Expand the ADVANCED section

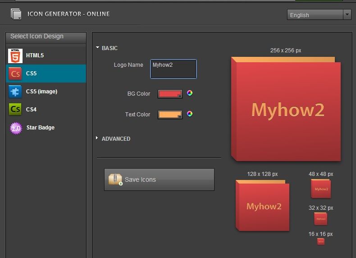pos(97,138)
